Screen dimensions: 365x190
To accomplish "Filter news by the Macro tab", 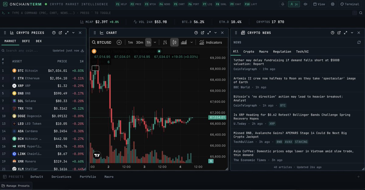I will click(263, 52).
